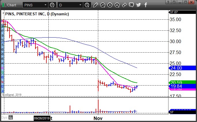Click the 30.00 price axis label
The image size is (197, 122).
point(175,41)
